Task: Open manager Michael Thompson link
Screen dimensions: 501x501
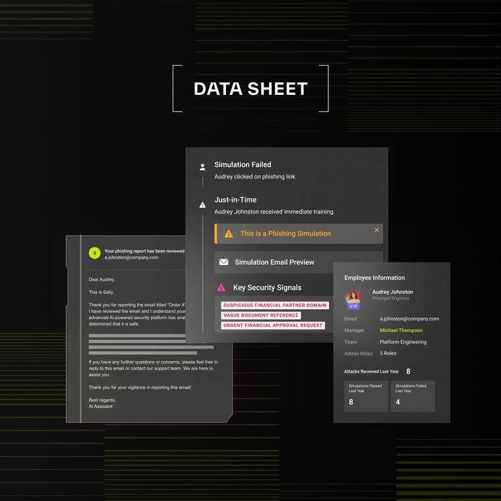Action: click(401, 330)
